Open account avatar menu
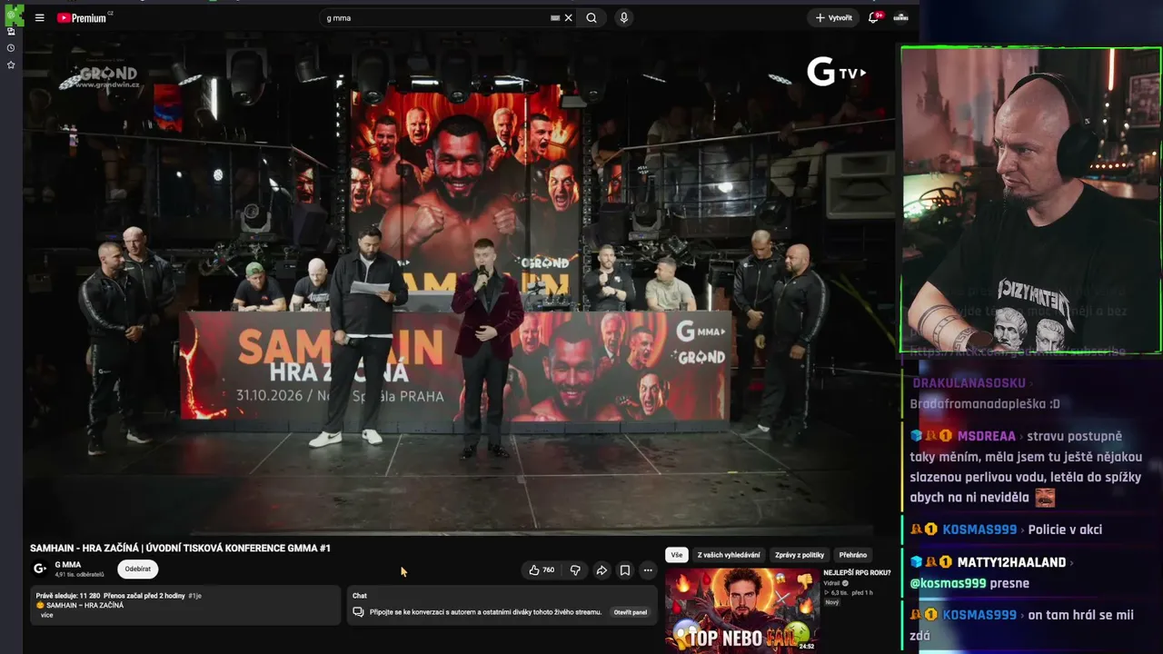 coord(900,17)
